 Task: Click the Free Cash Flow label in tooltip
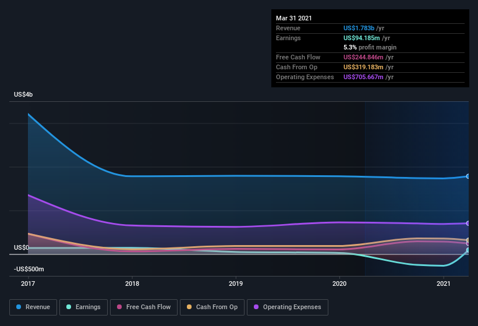coord(298,57)
